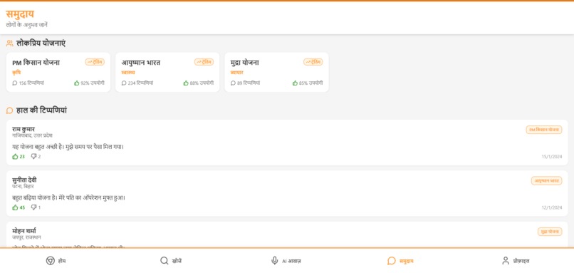Open the PM किसान योजना card
The width and height of the screenshot is (574, 273).
coord(58,72)
